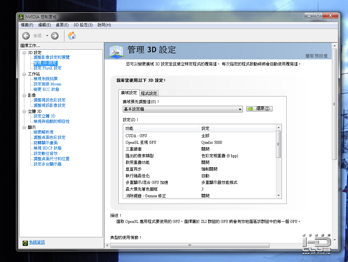Click the 功能 column header
The width and height of the screenshot is (348, 262).
(x=161, y=128)
